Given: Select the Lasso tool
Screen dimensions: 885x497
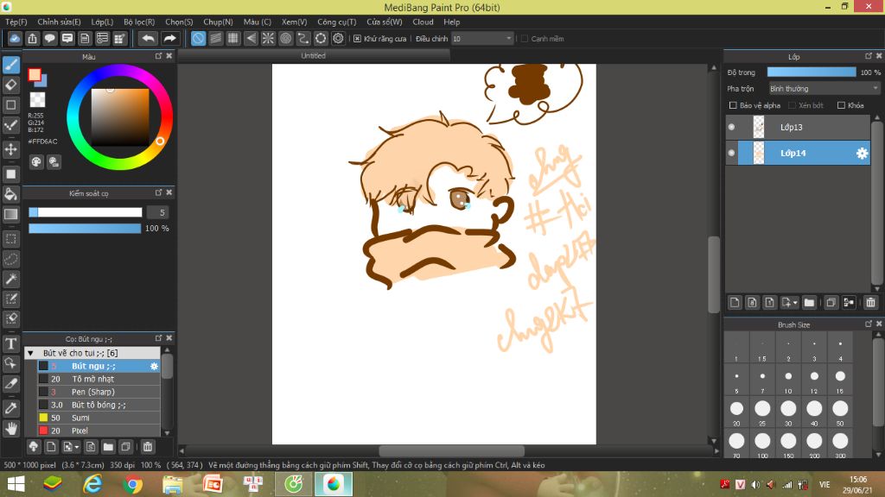Looking at the screenshot, I should [x=10, y=259].
